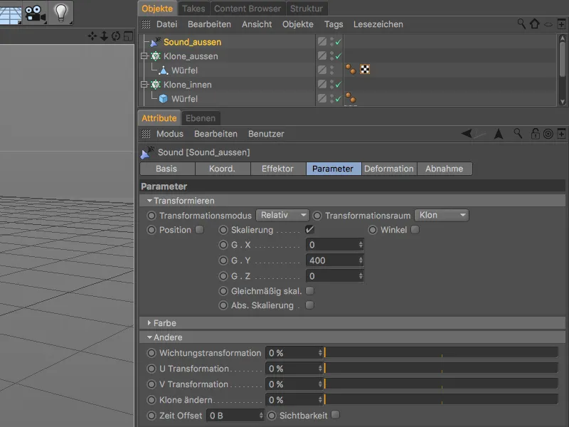
Task: Click the Klone_innen cloner icon
Action: (156, 85)
